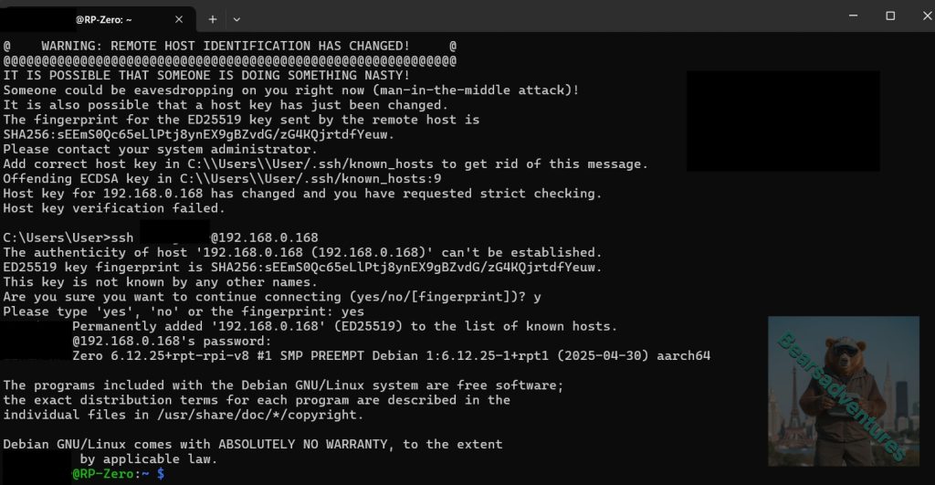
Task: Click the Zero 6.12.25+rpt-rpi-v8 kernel version line
Action: [x=391, y=355]
